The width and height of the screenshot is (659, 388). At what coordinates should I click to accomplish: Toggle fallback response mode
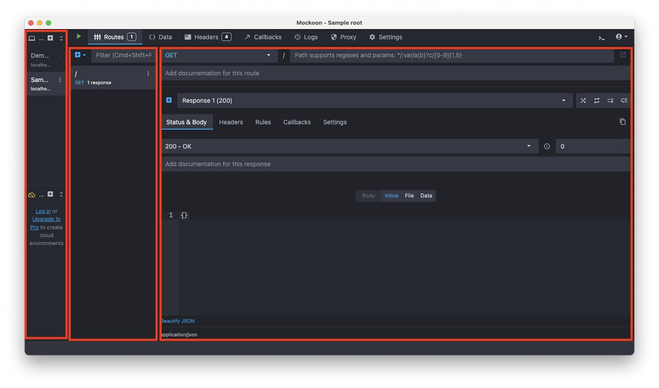point(624,100)
